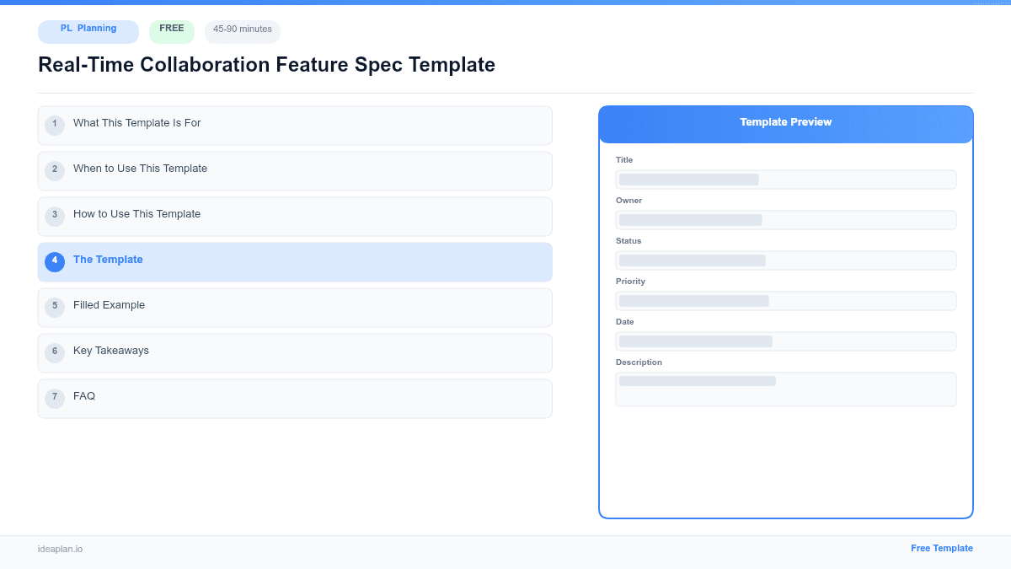Viewport: 1011px width, 569px height.
Task: Click the 45-90 minutes duration badge
Action: (x=242, y=30)
